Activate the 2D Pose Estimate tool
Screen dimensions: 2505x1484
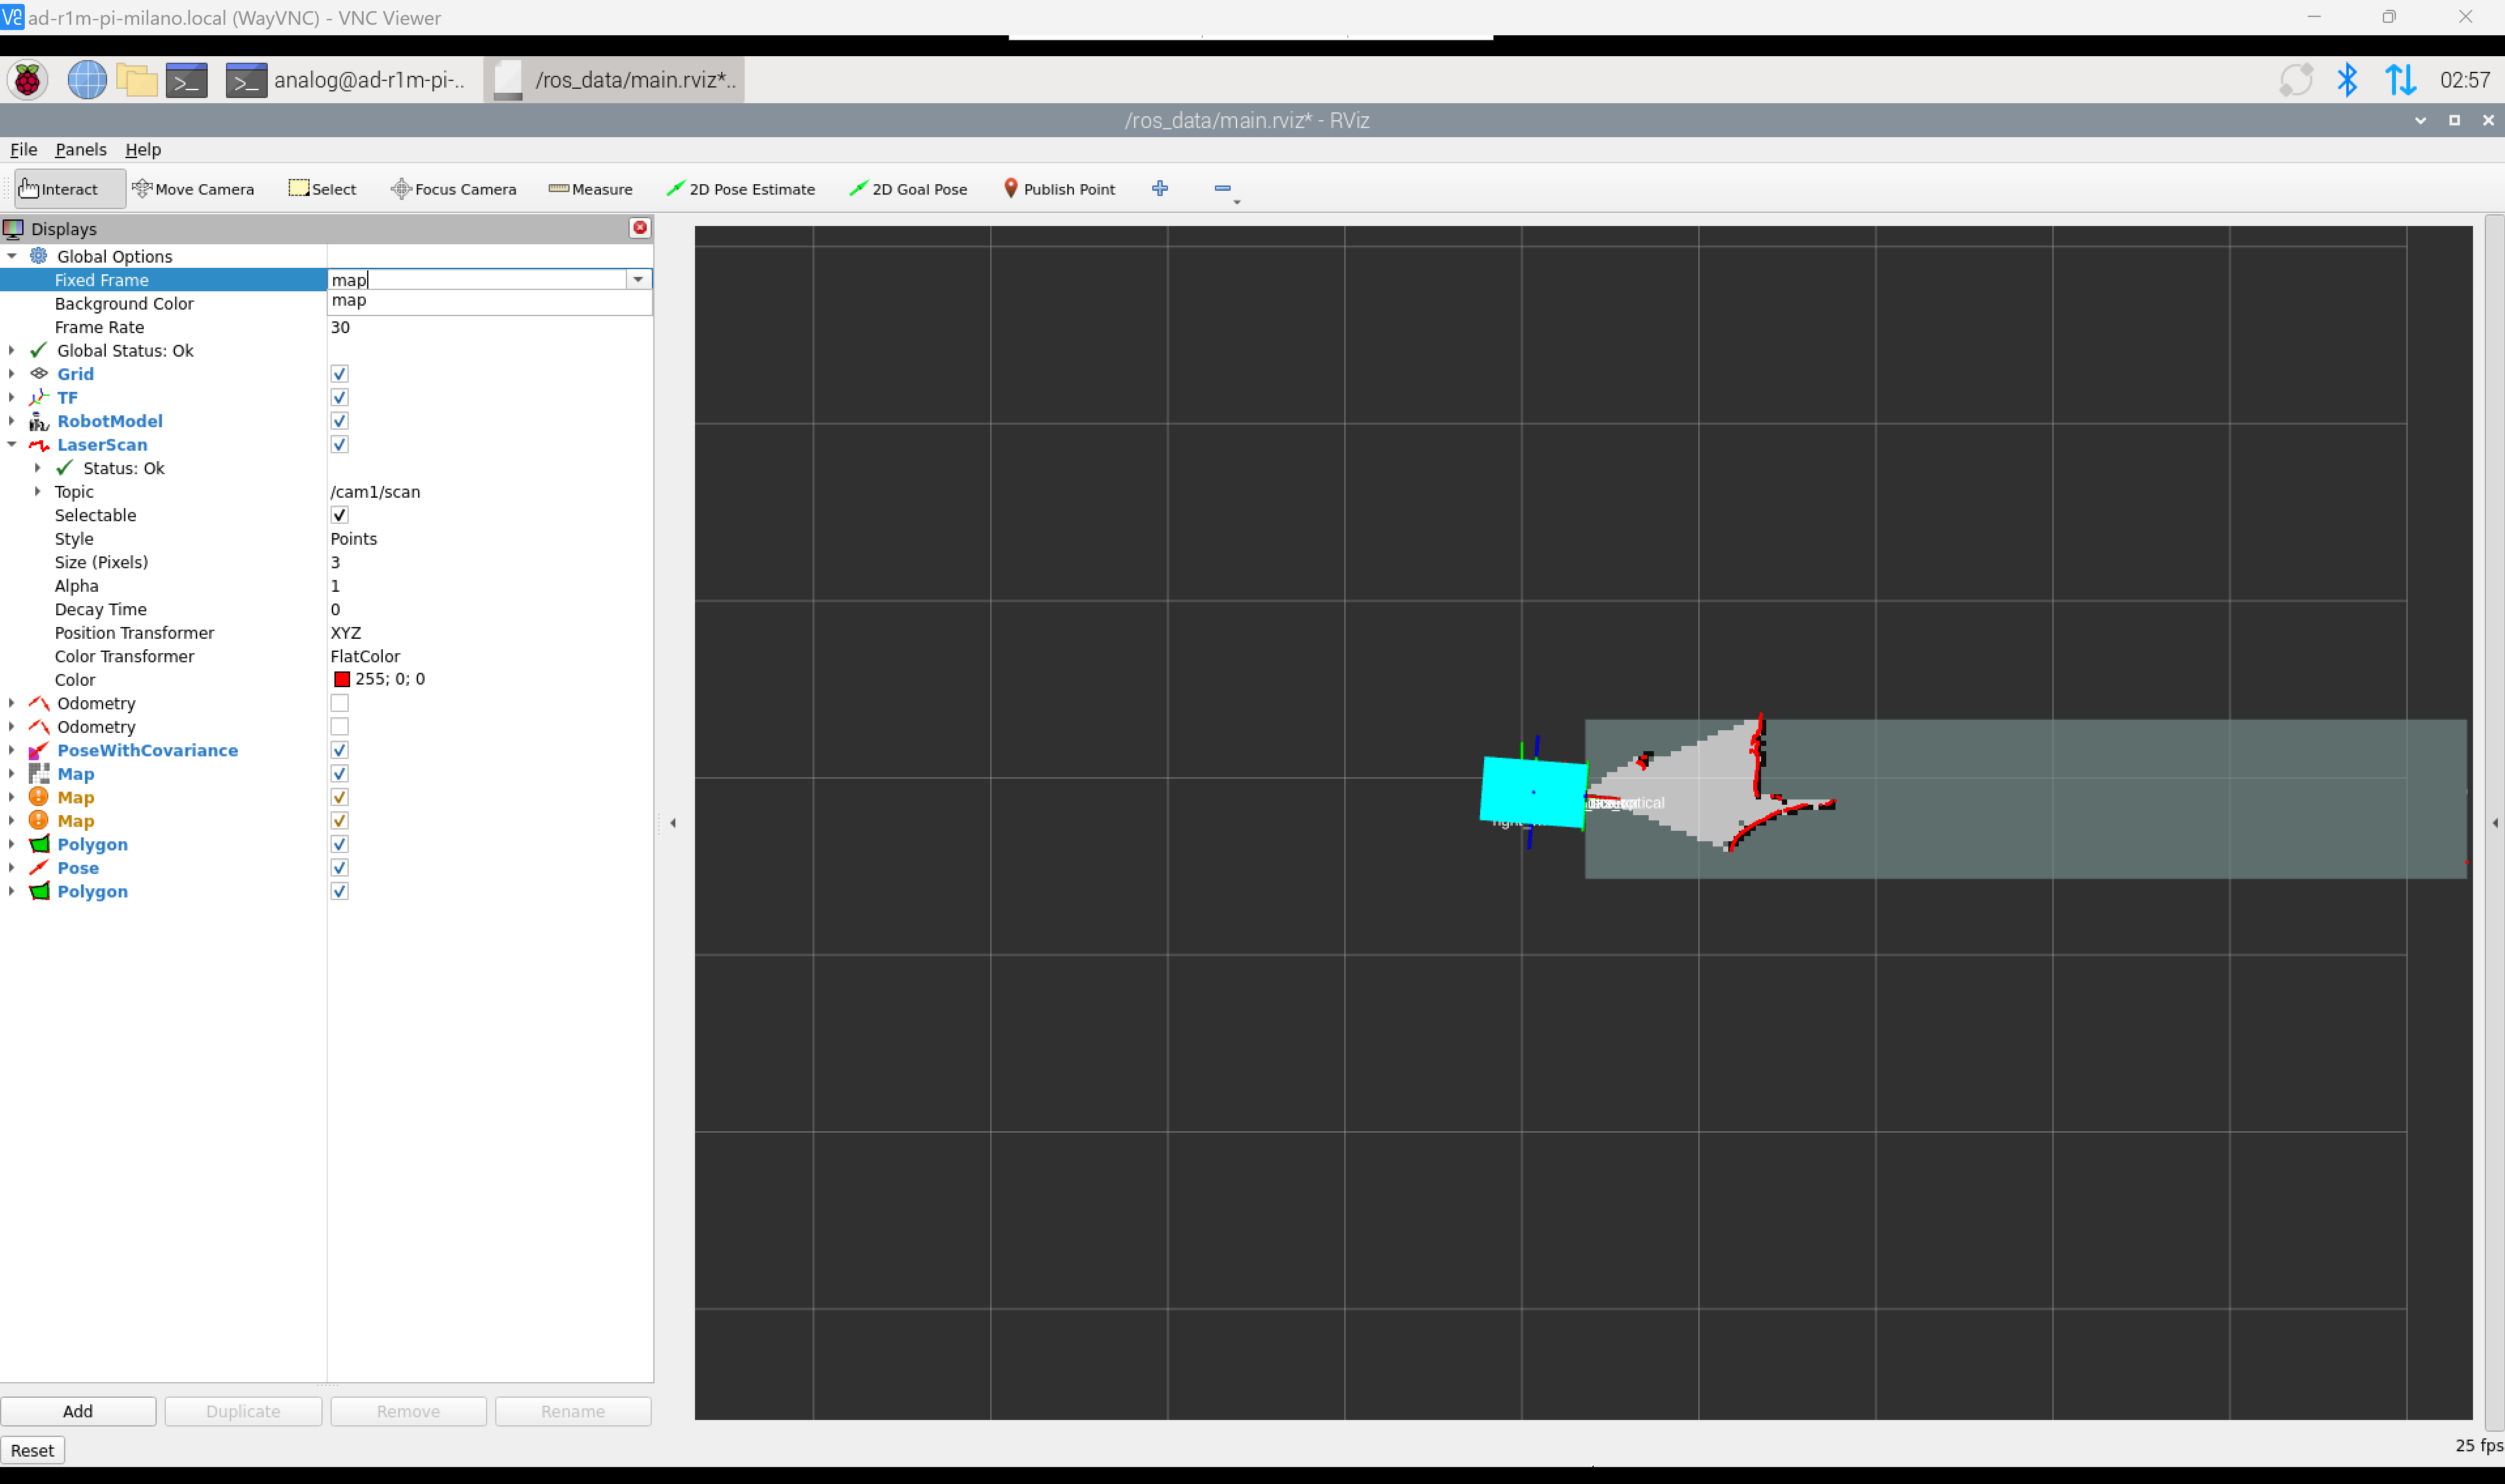[740, 189]
